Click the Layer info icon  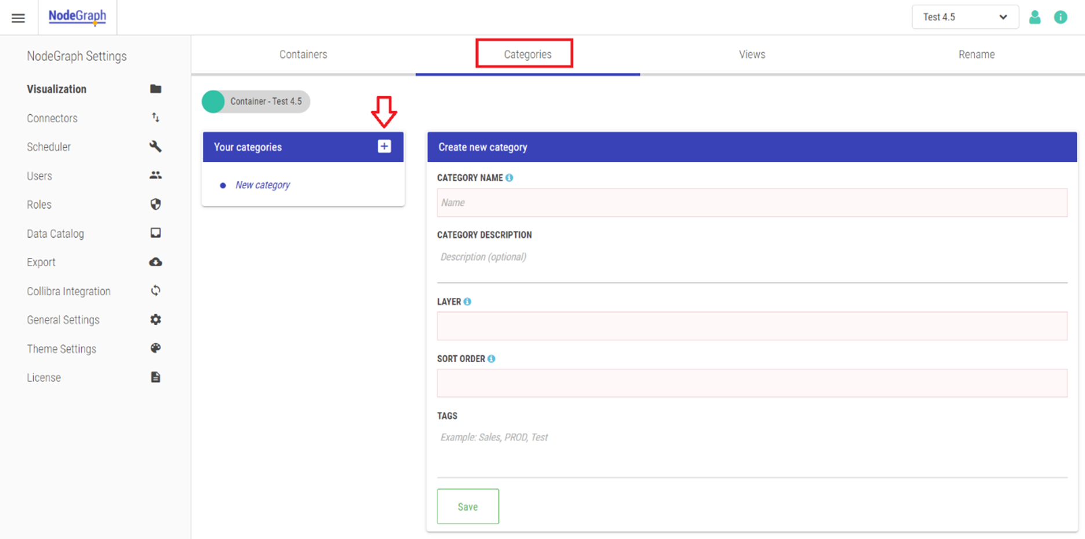click(467, 301)
